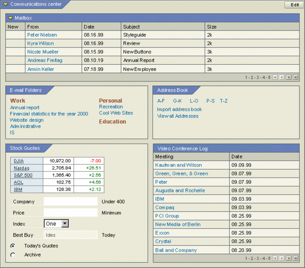The image size is (305, 268).
Task: Open email from Peter Nielsen
Action: pyautogui.click(x=42, y=35)
